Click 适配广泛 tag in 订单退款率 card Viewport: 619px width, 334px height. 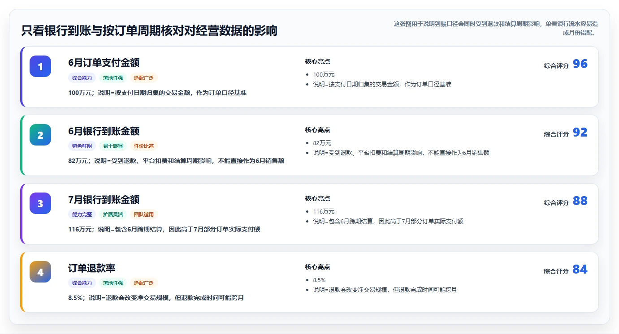(x=144, y=283)
